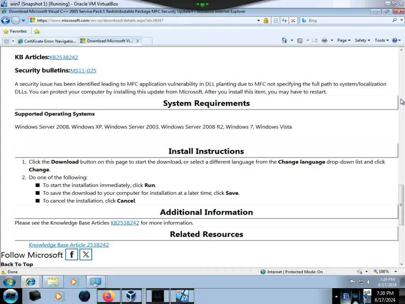Click KB2538242 link in Additional Information

[x=125, y=223]
